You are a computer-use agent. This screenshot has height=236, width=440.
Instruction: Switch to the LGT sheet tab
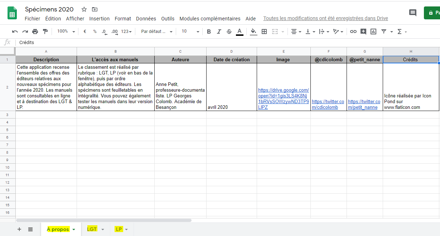tap(92, 229)
